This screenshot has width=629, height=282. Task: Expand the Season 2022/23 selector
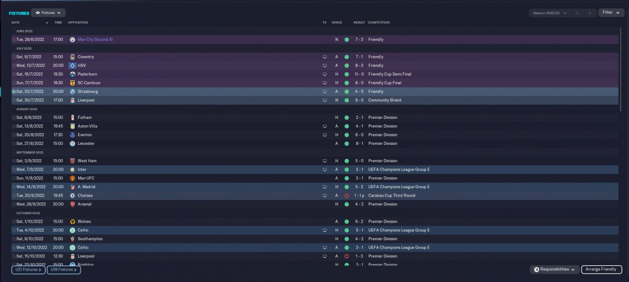(x=549, y=13)
